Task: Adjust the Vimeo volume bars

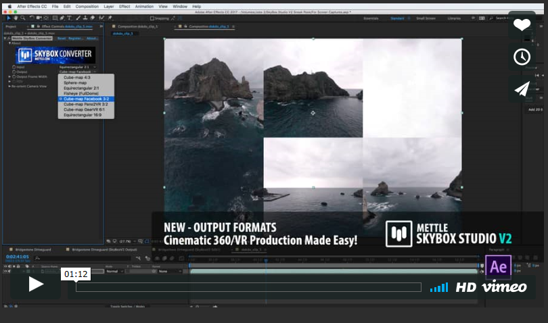Action: tap(439, 287)
